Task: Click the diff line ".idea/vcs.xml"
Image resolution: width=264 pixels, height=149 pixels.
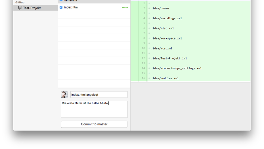Action: click(x=162, y=48)
